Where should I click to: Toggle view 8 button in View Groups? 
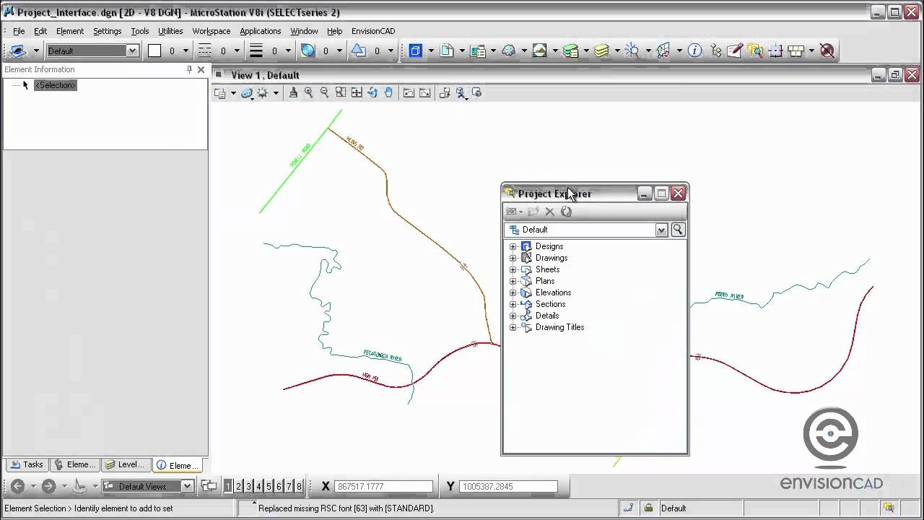point(299,487)
